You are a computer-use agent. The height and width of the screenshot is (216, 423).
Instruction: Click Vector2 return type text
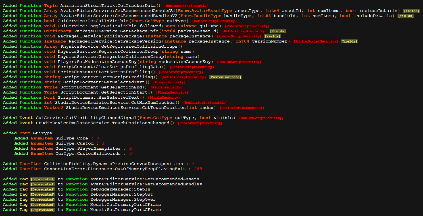(53, 107)
